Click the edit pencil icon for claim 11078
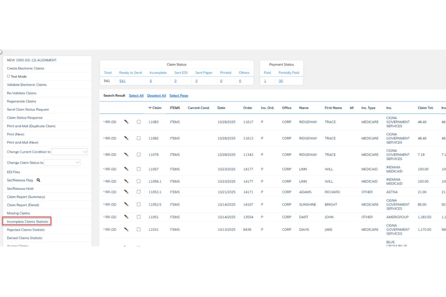This screenshot has height=297, width=446. [126, 155]
